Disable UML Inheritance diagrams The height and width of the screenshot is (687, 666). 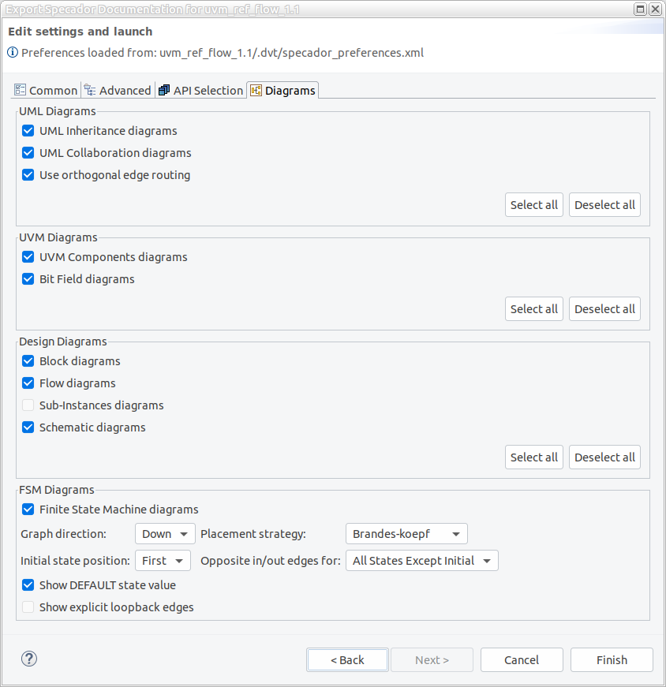point(28,131)
